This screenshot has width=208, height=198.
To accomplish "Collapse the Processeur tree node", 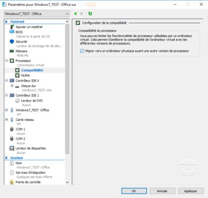I will pos(6,60).
